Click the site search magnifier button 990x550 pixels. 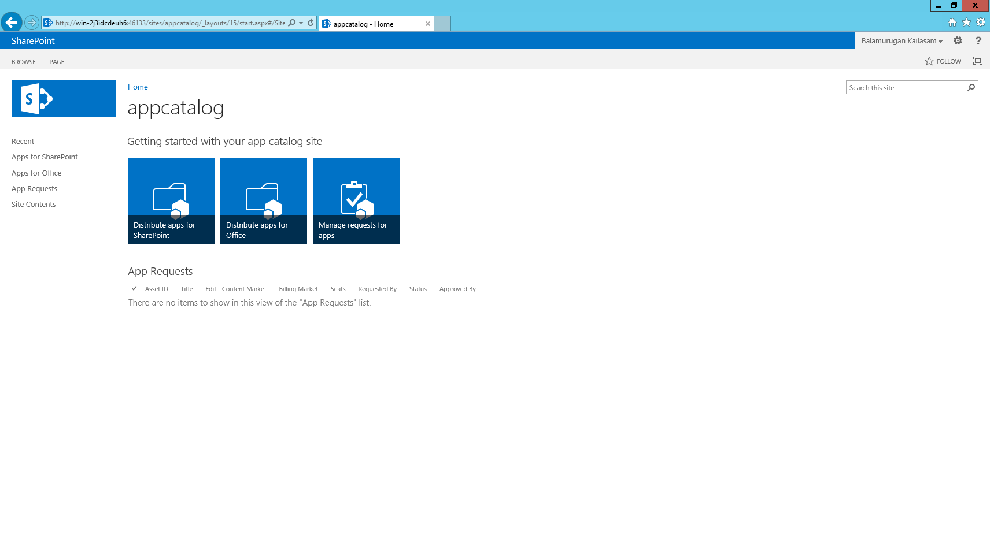pyautogui.click(x=971, y=88)
